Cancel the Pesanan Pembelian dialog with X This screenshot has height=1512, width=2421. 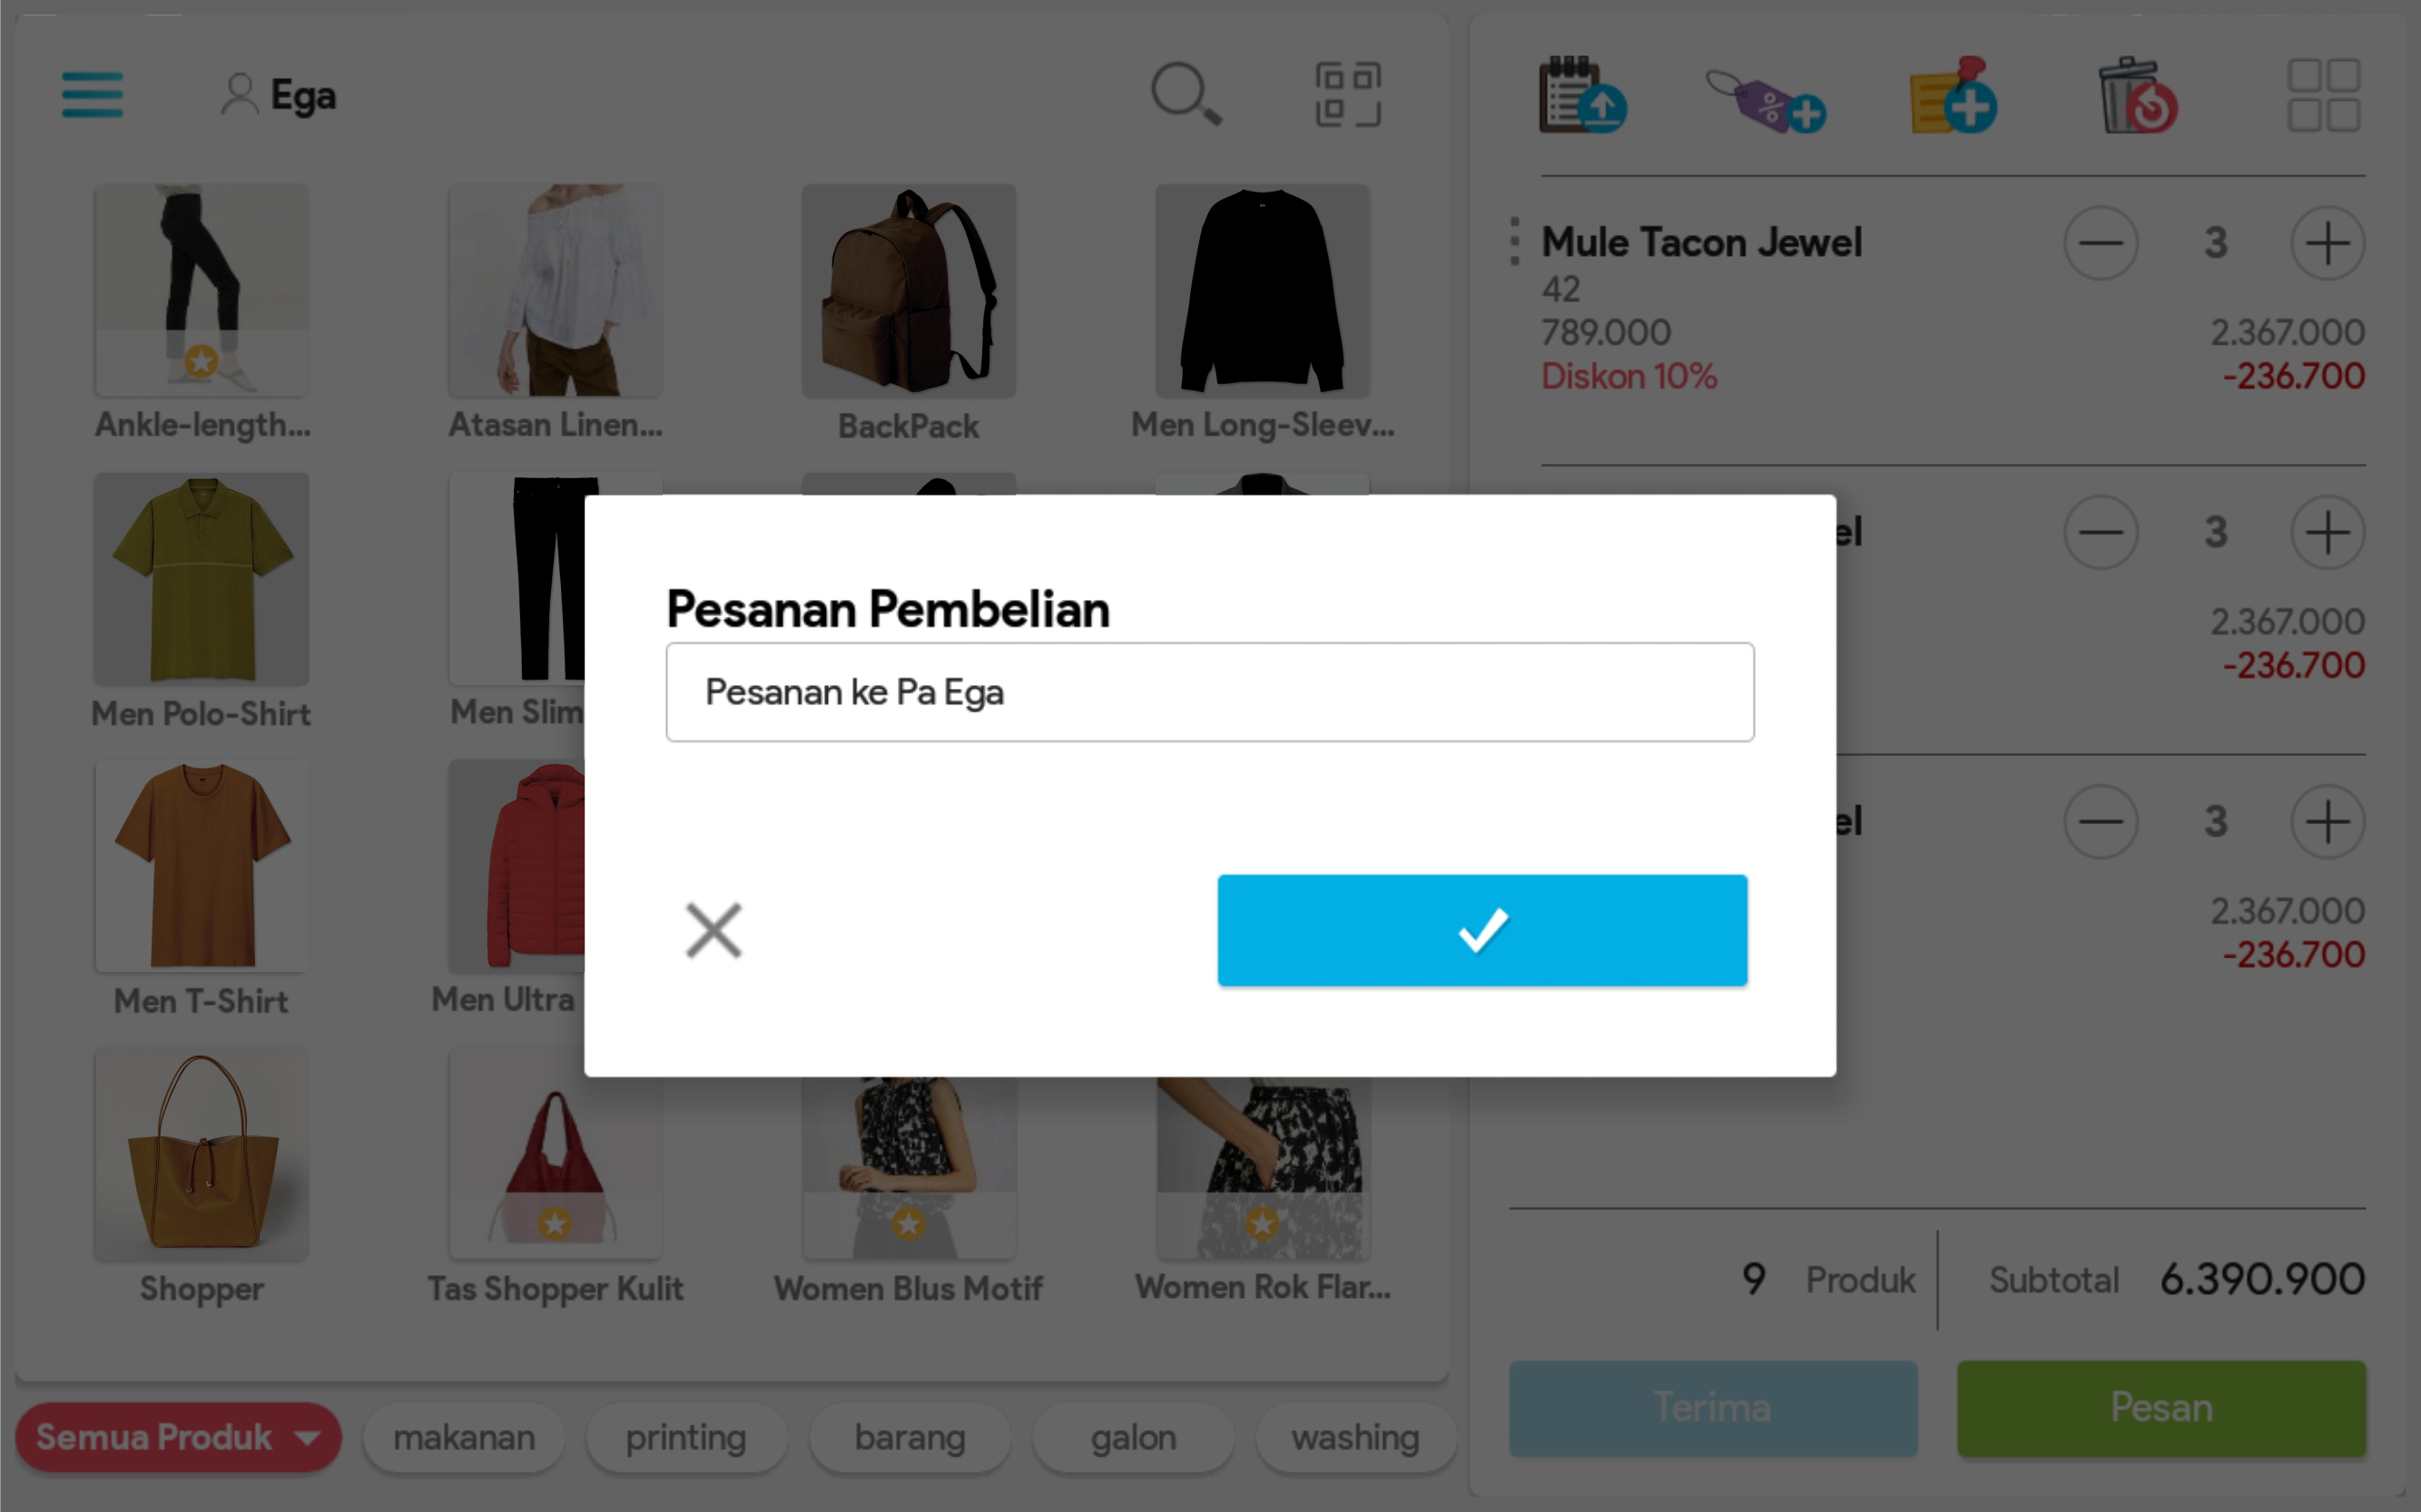pos(713,930)
